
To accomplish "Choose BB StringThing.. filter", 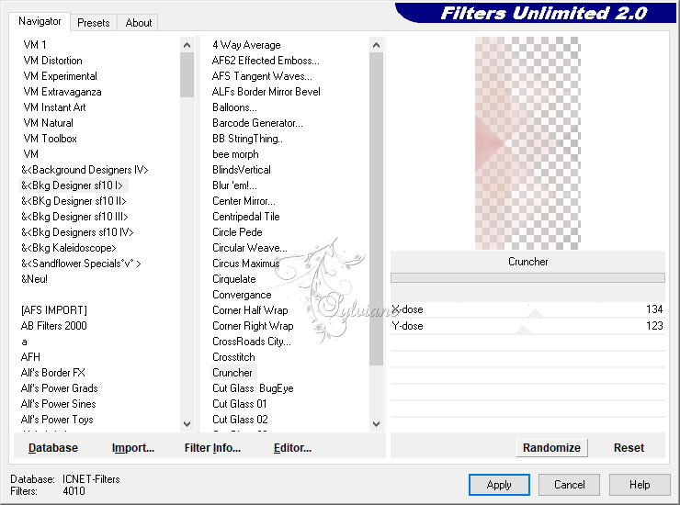I will tap(247, 139).
